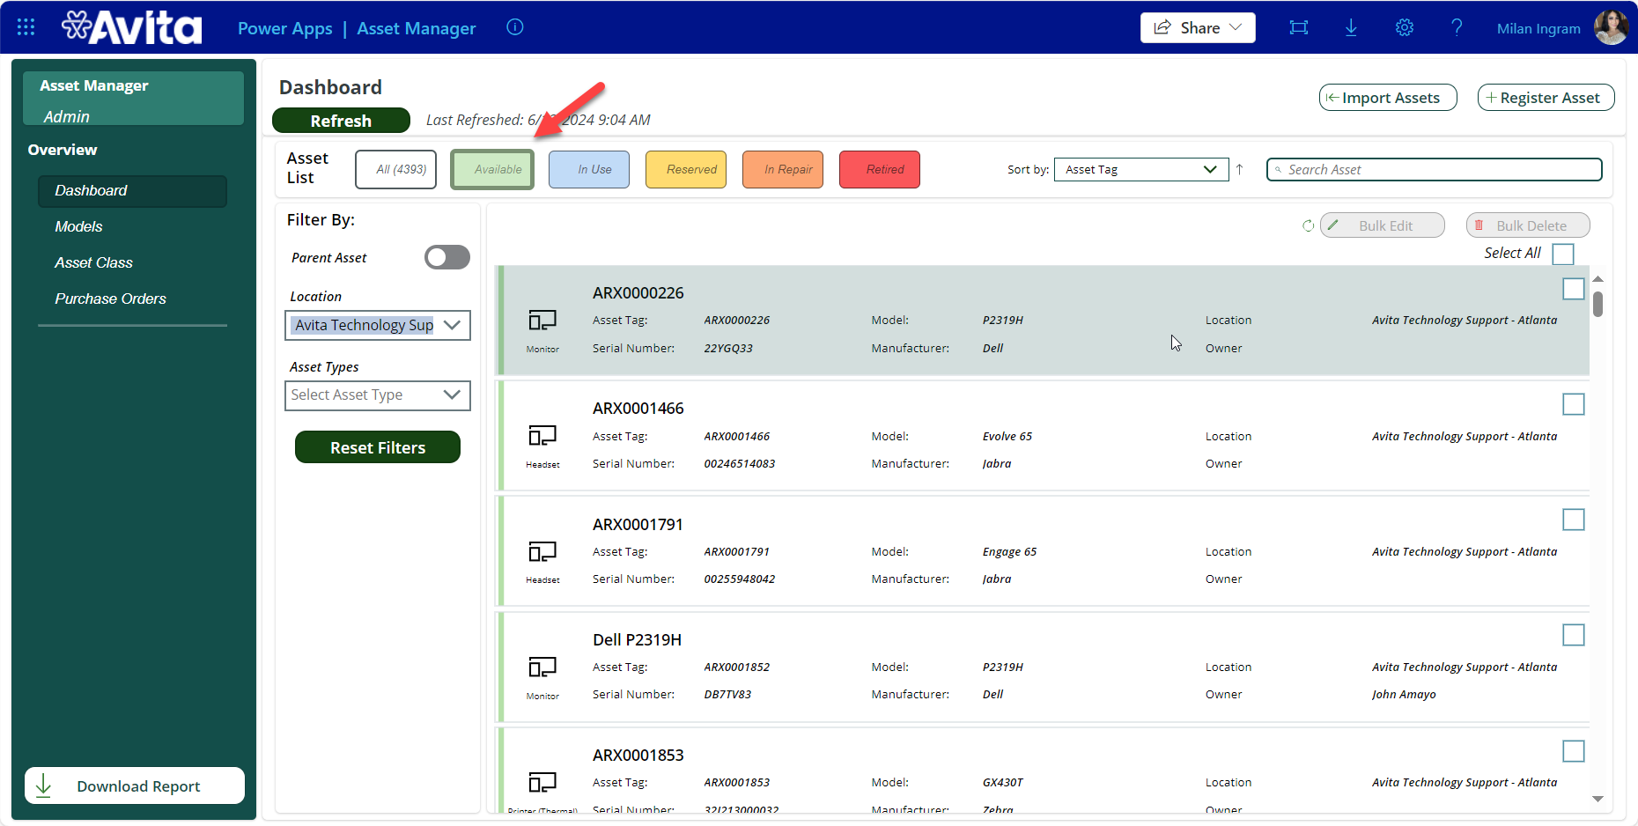Viewport: 1638px width, 826px height.
Task: Click the refresh spinner beside Bulk Edit
Action: coord(1309,225)
